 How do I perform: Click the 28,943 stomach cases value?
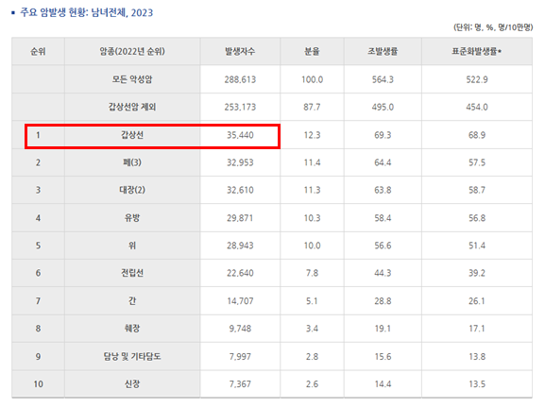click(x=240, y=246)
